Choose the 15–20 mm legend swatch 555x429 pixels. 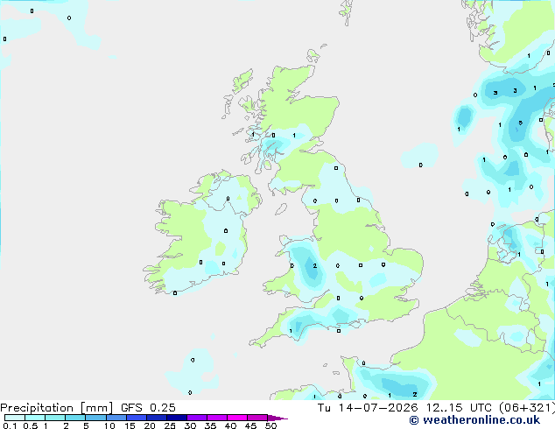136,418
